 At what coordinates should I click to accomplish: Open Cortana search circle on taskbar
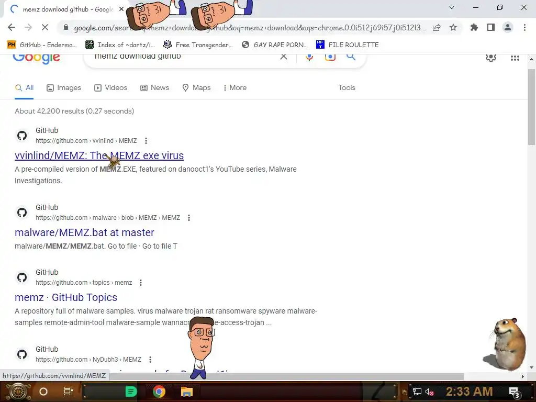tap(43, 392)
